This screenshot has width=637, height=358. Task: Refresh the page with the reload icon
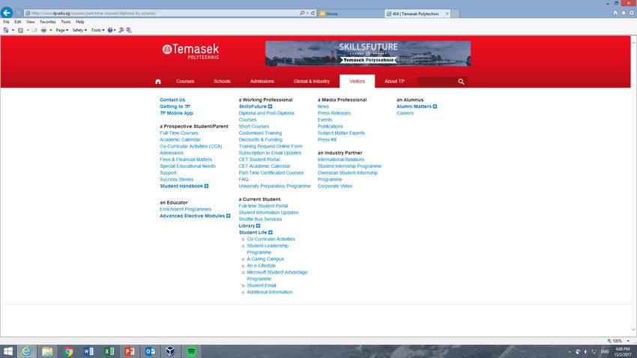pyautogui.click(x=313, y=13)
